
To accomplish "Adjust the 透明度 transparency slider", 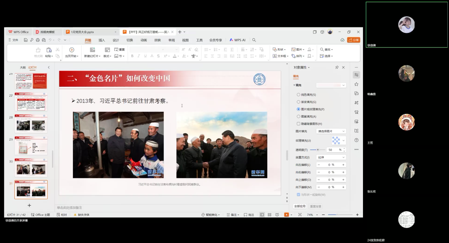I will coord(318,150).
